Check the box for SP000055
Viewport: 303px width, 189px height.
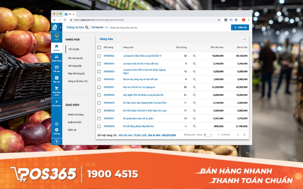[x=99, y=56]
